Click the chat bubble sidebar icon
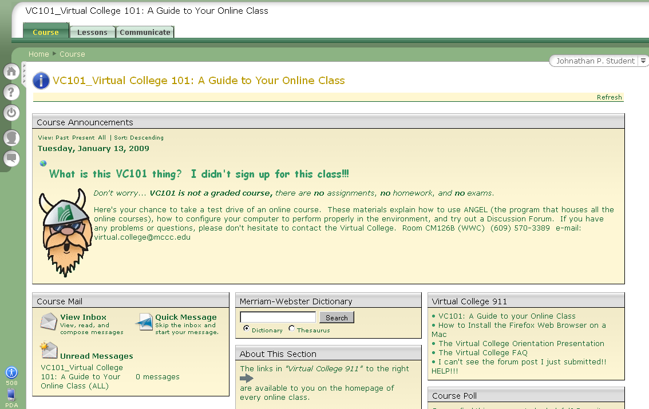The image size is (649, 409). tap(11, 158)
